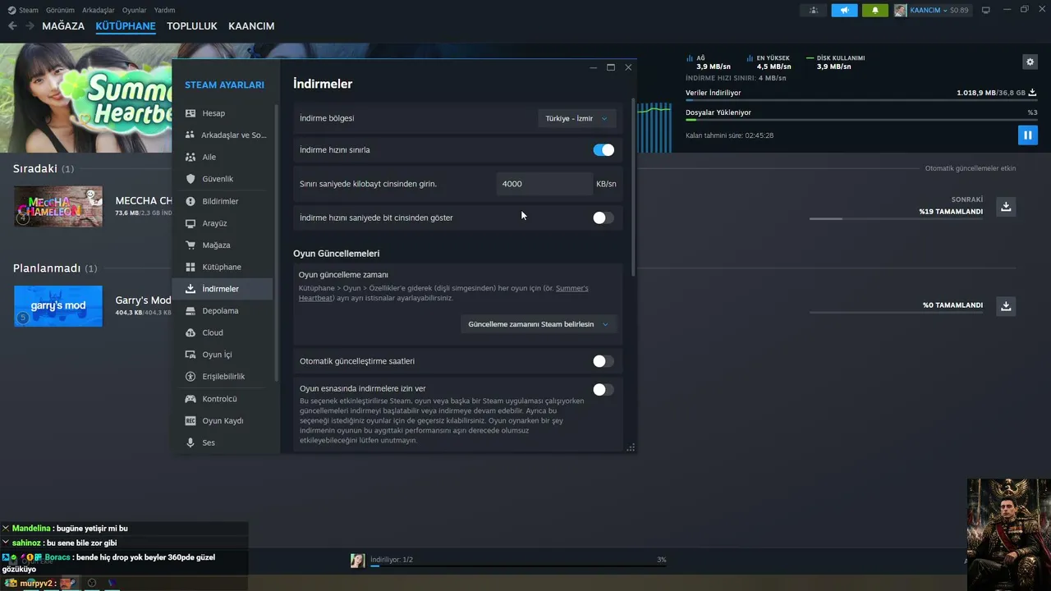Image resolution: width=1051 pixels, height=591 pixels.
Task: Click the speed limit KB/sn field
Action: click(544, 184)
